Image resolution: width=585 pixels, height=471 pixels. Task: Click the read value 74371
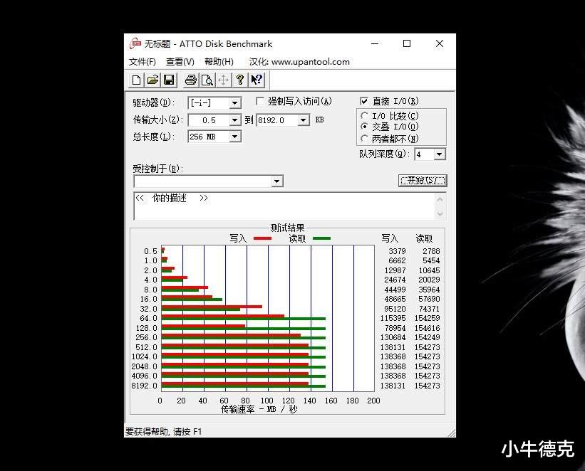click(x=429, y=309)
